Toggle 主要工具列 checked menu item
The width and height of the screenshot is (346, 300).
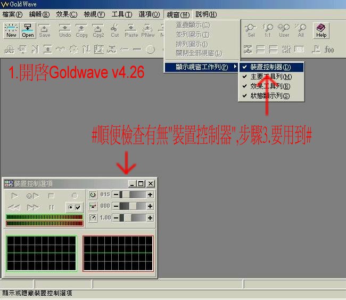point(270,77)
